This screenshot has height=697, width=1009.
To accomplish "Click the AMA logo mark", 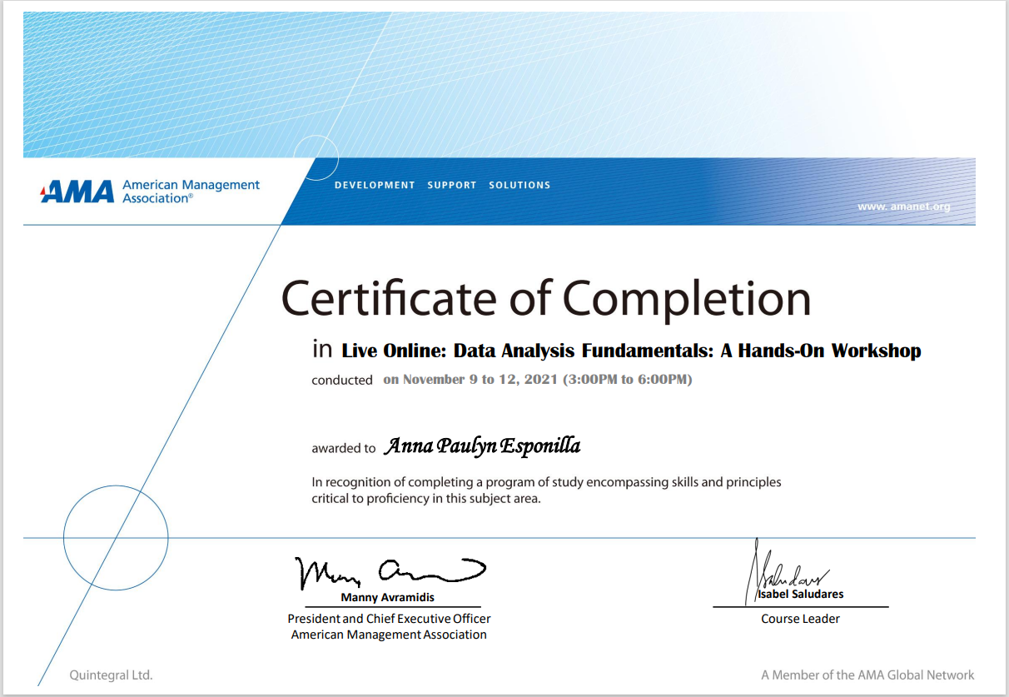I will 77,192.
